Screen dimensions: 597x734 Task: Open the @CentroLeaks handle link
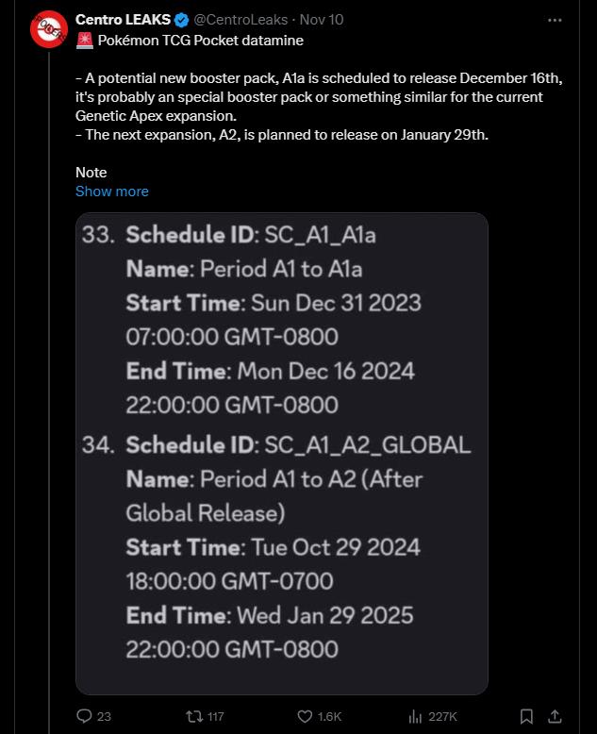pos(240,20)
